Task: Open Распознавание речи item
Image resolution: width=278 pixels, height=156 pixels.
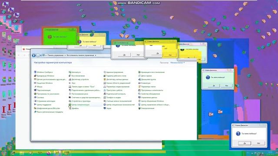Action: point(78,94)
